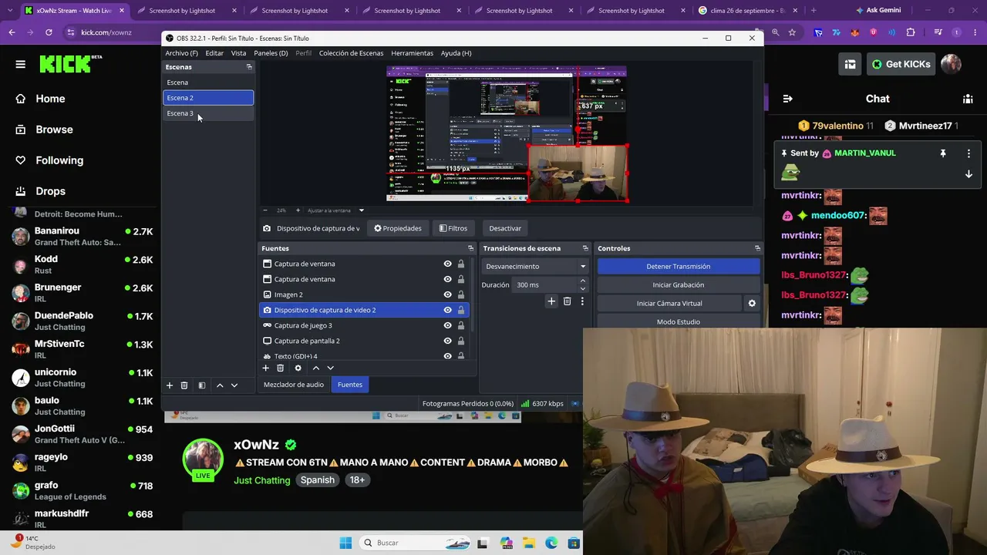Lock the Captura de juego 3 source
Image resolution: width=987 pixels, height=555 pixels.
click(461, 325)
